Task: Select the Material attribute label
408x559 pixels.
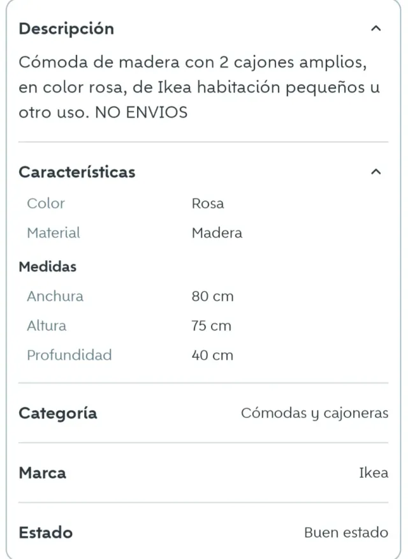Action: tap(54, 233)
